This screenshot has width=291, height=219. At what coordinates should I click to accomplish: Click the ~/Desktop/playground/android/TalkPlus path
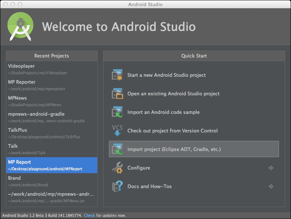point(44,137)
